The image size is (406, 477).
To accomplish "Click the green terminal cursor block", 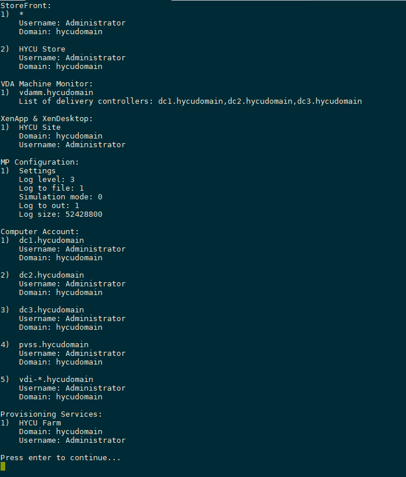I will [x=3, y=466].
